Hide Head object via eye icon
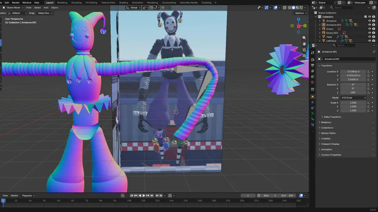Screen dimensions: 378x212 click(369, 37)
